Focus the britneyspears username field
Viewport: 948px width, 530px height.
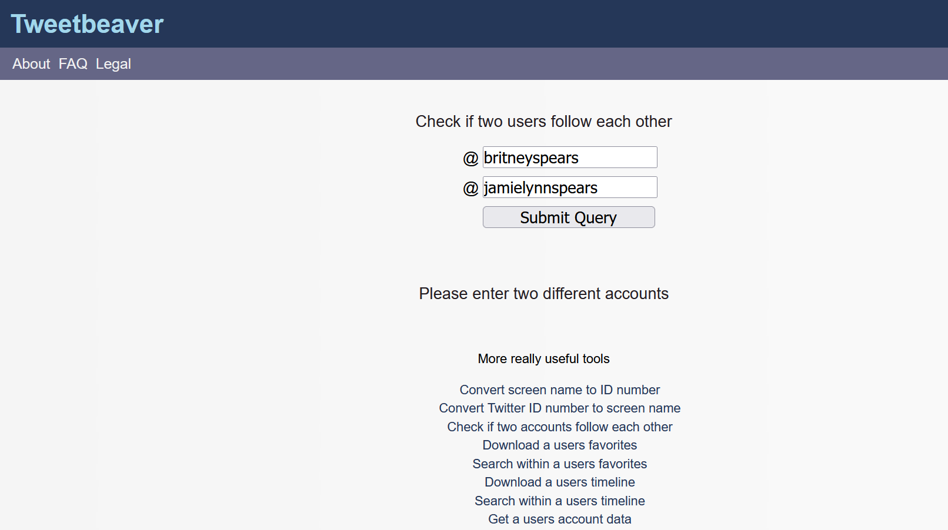tap(569, 157)
